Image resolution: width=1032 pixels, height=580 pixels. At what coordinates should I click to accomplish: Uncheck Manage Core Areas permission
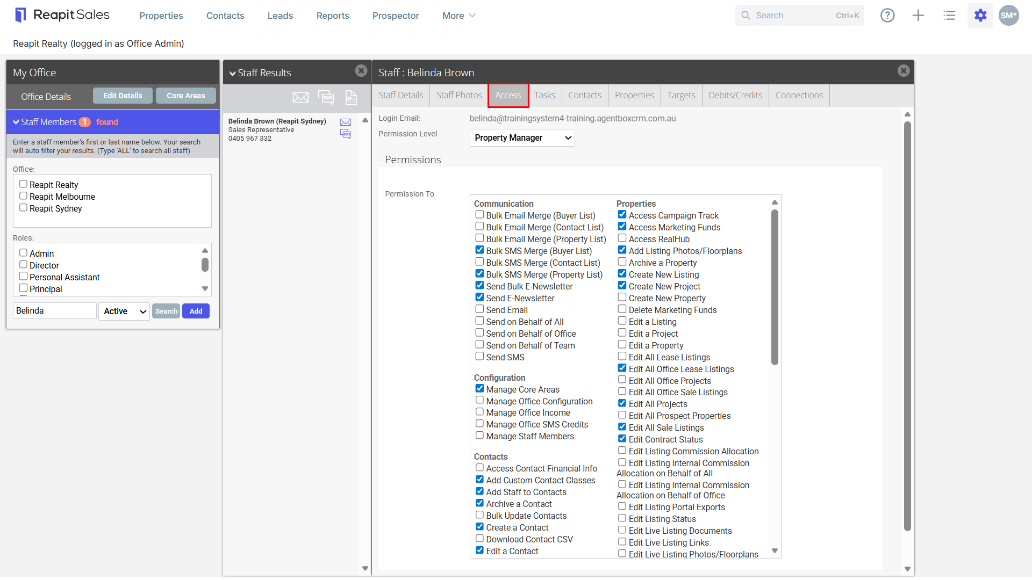(x=479, y=389)
